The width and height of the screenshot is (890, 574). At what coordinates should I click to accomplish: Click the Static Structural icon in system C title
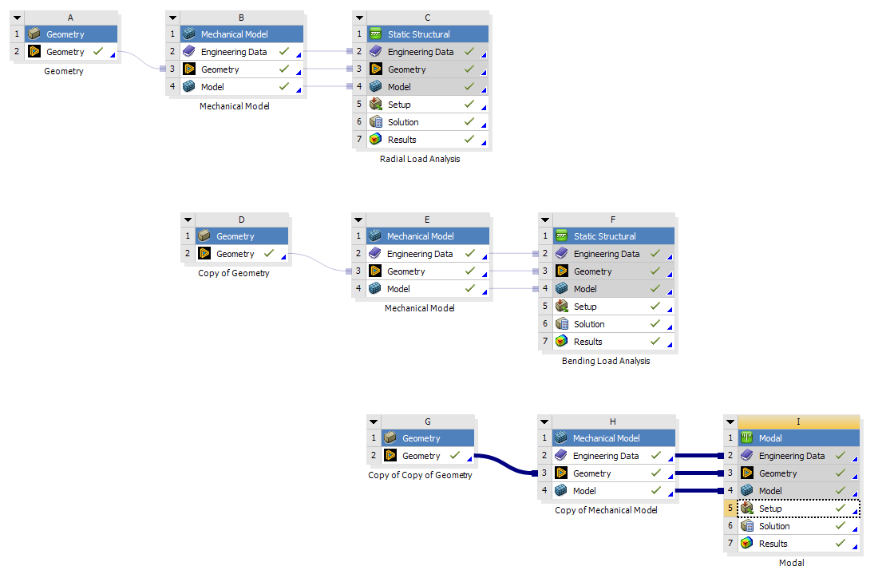(x=375, y=34)
